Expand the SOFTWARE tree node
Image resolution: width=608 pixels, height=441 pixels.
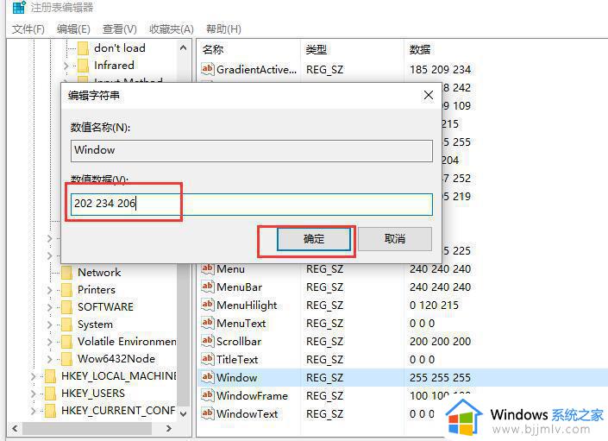pos(49,307)
